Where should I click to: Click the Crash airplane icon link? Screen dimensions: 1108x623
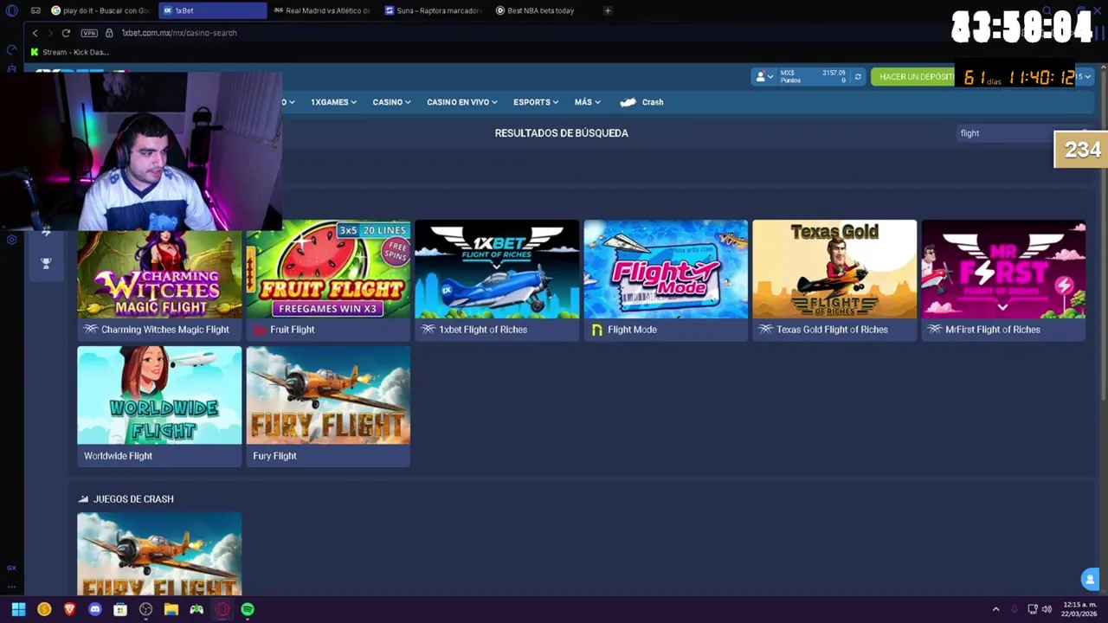click(x=628, y=102)
